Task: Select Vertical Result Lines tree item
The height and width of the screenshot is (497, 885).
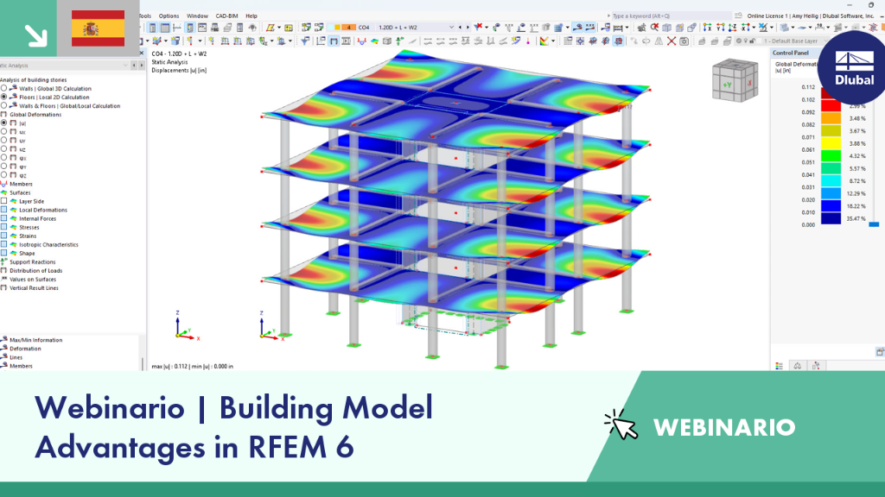Action: click(34, 288)
